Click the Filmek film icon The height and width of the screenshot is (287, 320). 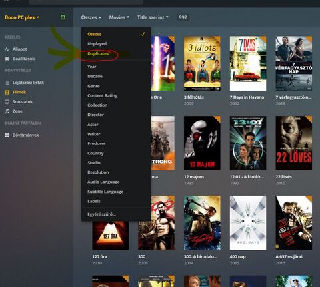(x=7, y=92)
